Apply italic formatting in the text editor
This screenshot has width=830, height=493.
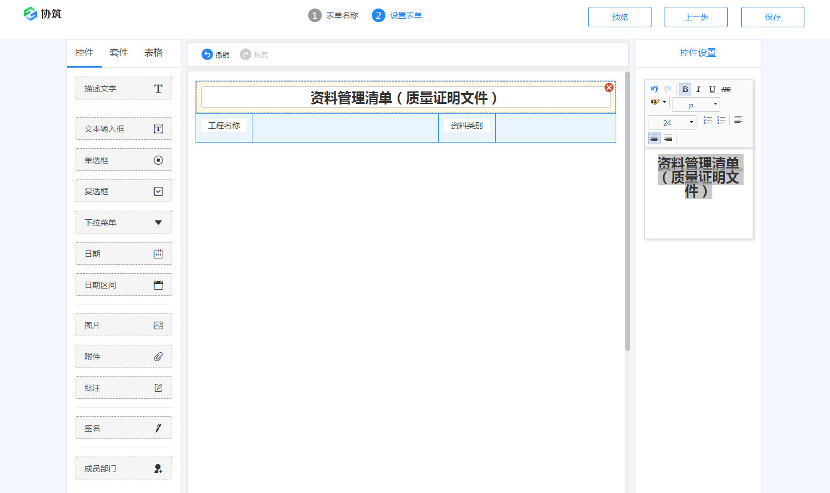698,89
